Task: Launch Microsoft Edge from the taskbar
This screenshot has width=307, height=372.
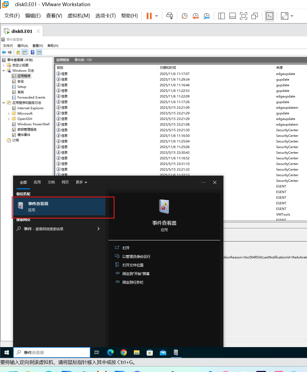Action: [110, 352]
